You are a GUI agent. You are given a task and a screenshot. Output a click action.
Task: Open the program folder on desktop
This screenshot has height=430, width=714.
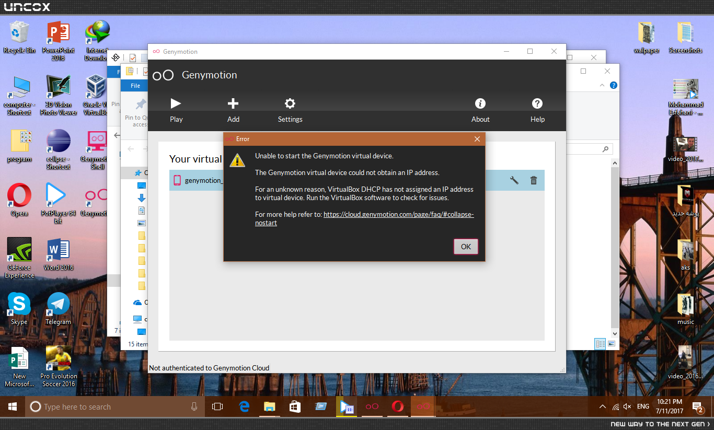(19, 146)
